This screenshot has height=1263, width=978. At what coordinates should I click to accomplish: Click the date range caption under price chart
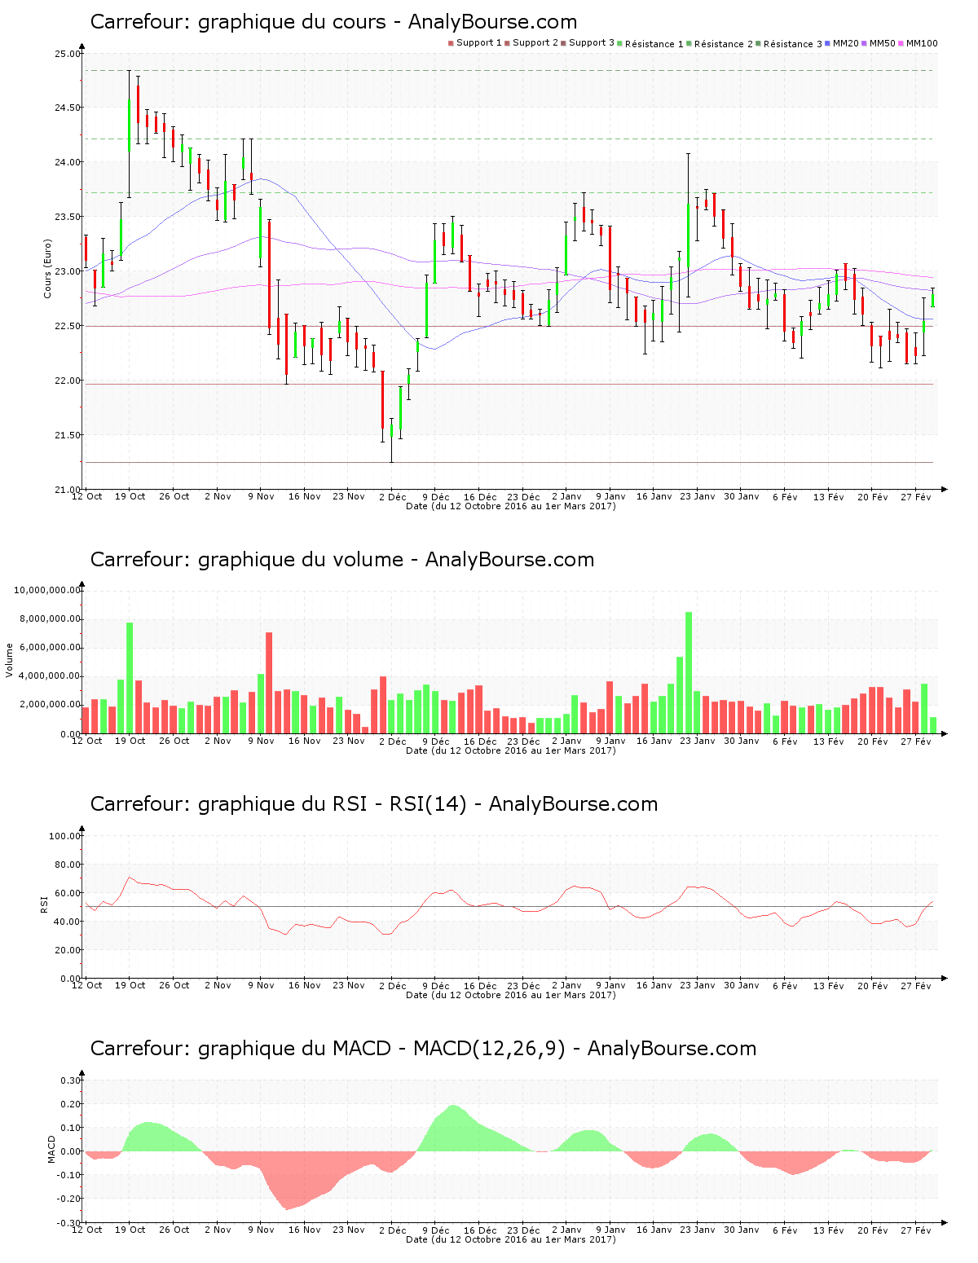coord(511,506)
